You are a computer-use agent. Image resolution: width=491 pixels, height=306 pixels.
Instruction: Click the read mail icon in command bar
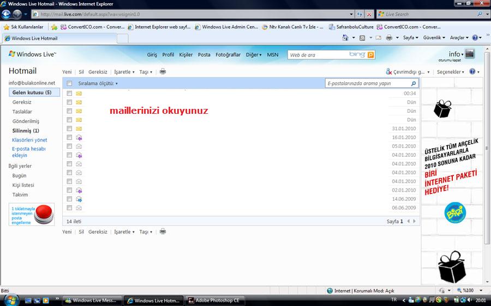378,38
